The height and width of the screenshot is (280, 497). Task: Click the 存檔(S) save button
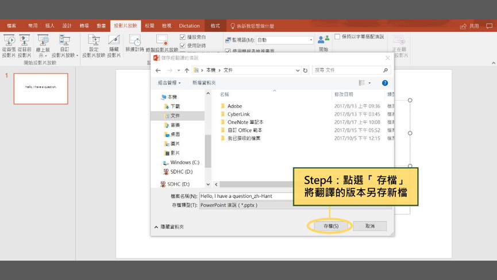coord(331,226)
